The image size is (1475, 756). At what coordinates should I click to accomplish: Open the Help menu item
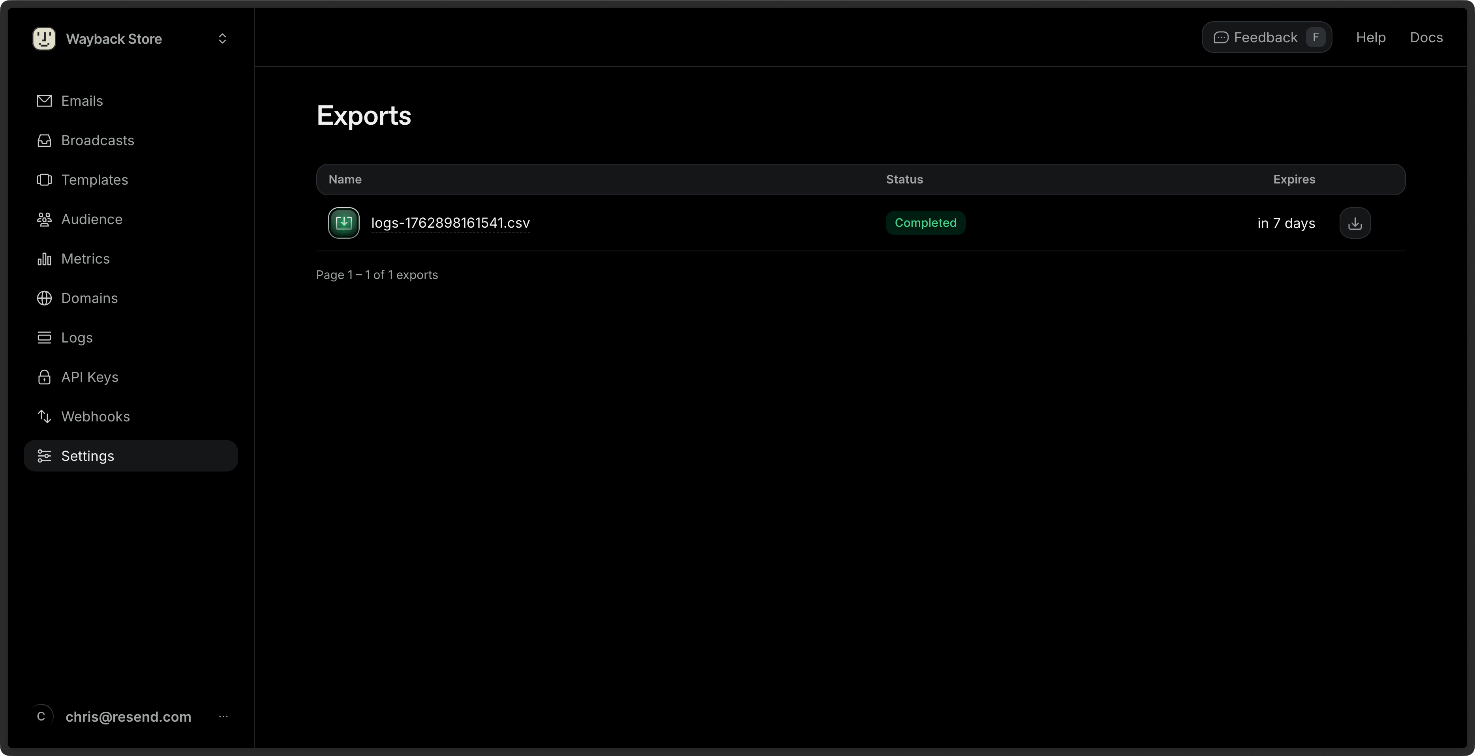click(x=1371, y=37)
